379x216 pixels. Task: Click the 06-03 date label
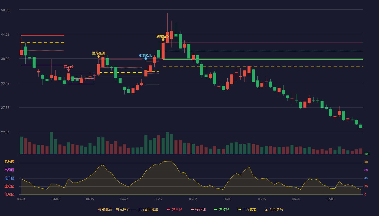click(x=227, y=199)
